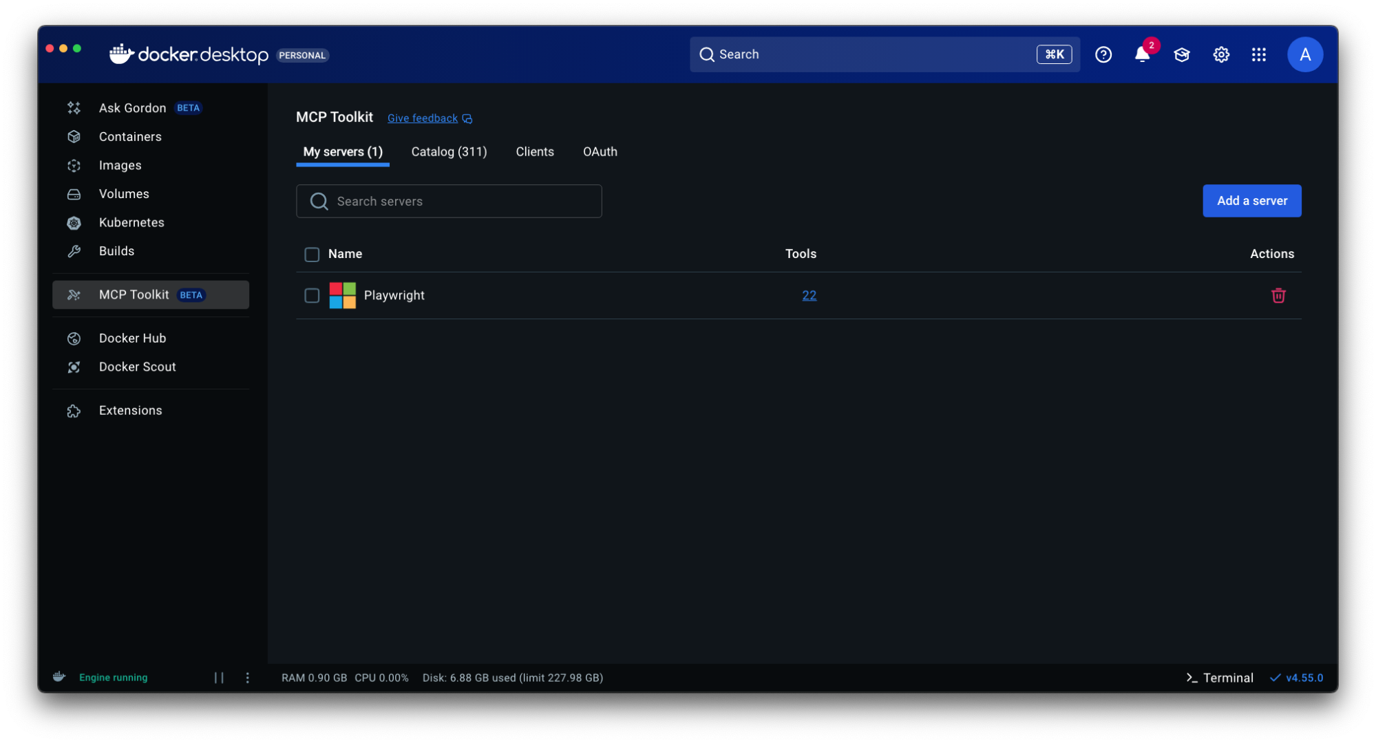This screenshot has width=1376, height=743.
Task: Open the engine three-dot options menu
Action: [x=247, y=678]
